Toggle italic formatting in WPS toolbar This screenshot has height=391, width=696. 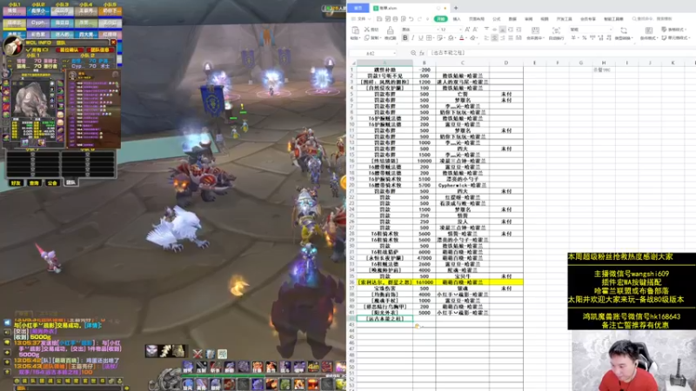(x=412, y=38)
